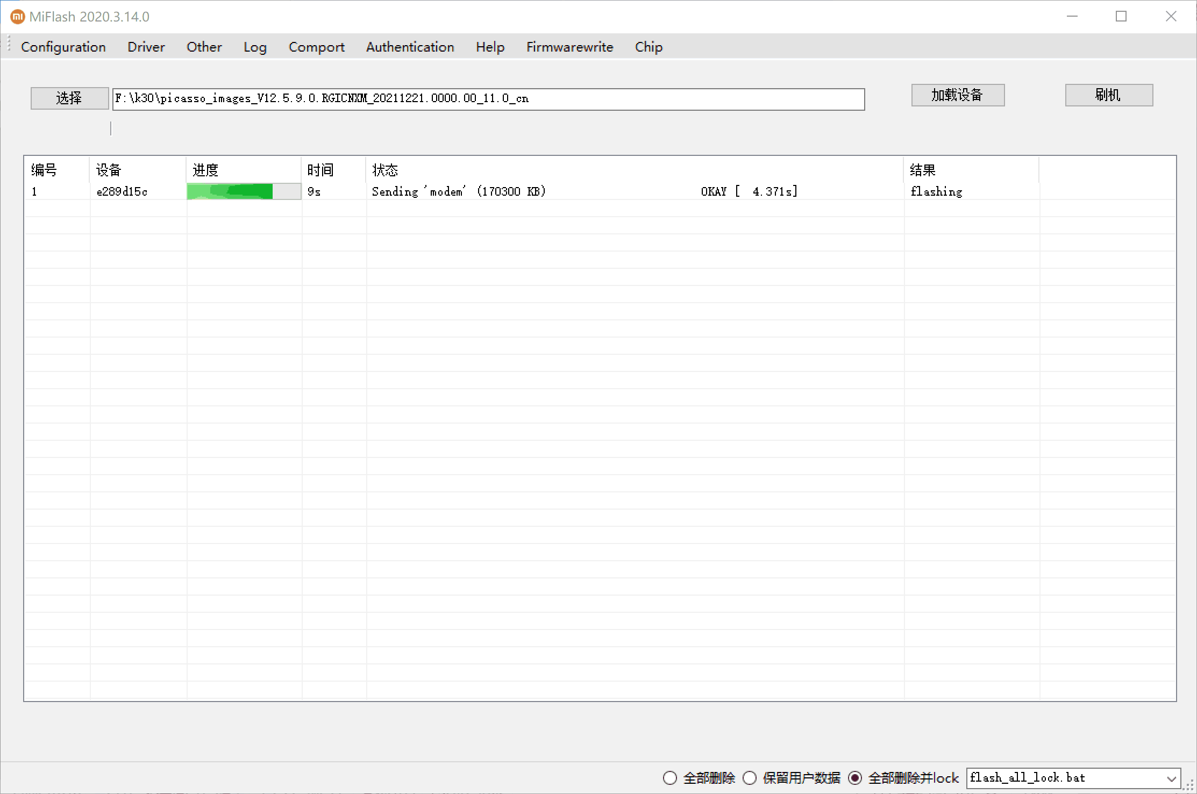Image resolution: width=1197 pixels, height=794 pixels.
Task: Open the Authentication menu
Action: tap(410, 47)
